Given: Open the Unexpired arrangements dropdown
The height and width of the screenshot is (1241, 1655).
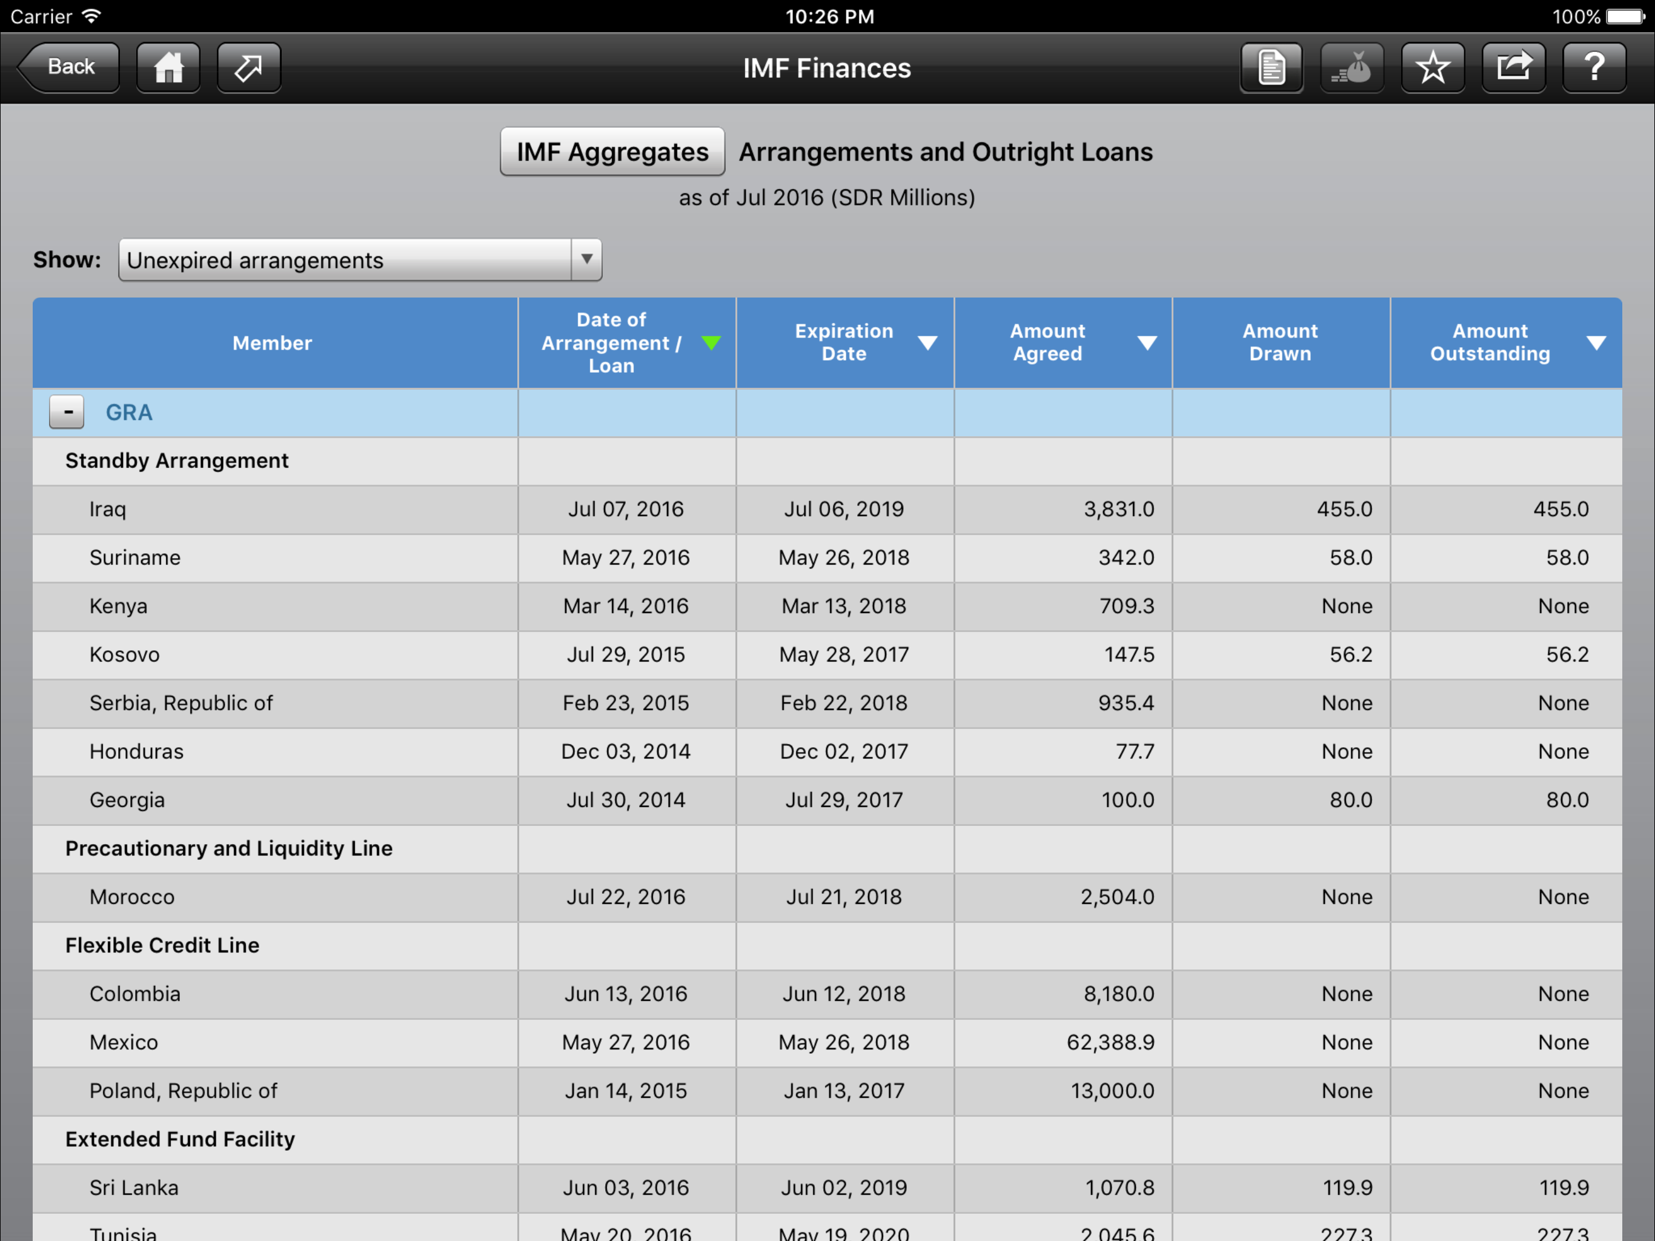Looking at the screenshot, I should [x=360, y=260].
